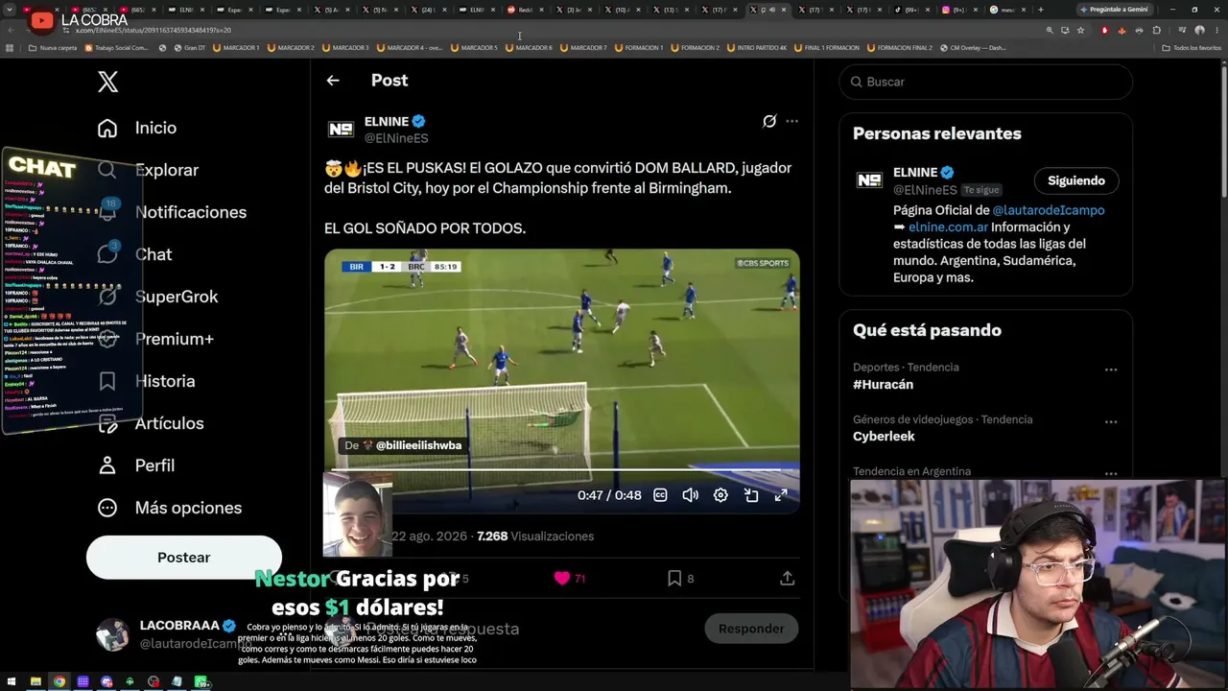Open a new browser tab
The height and width of the screenshot is (691, 1228).
(1041, 10)
